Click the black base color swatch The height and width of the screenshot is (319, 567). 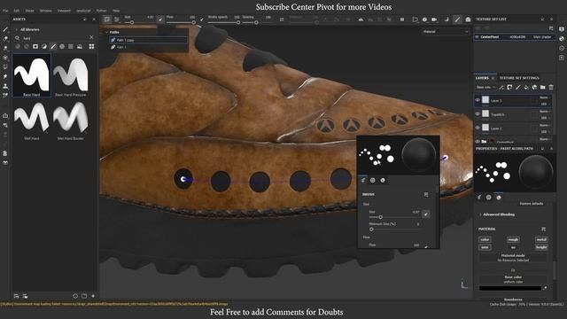510,288
